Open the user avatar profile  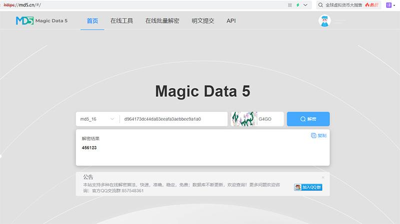(x=324, y=21)
